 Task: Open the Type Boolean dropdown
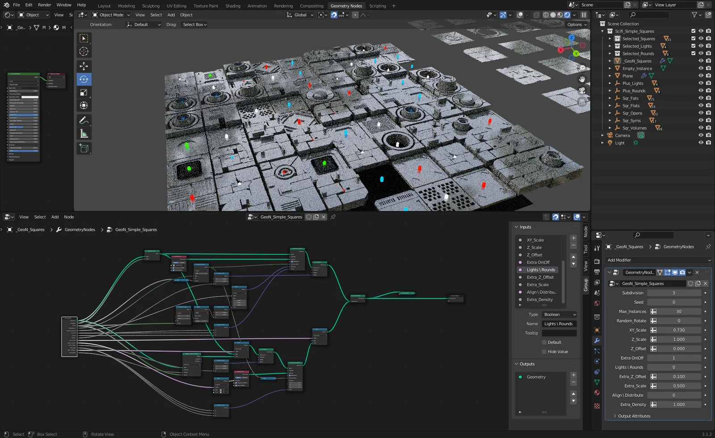[x=559, y=315]
